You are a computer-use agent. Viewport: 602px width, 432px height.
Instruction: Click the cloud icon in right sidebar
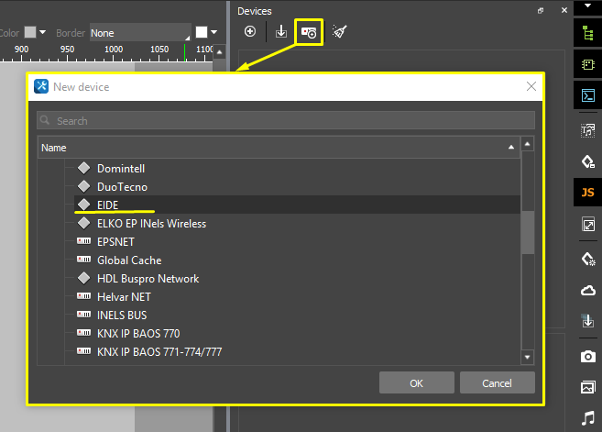pos(587,290)
